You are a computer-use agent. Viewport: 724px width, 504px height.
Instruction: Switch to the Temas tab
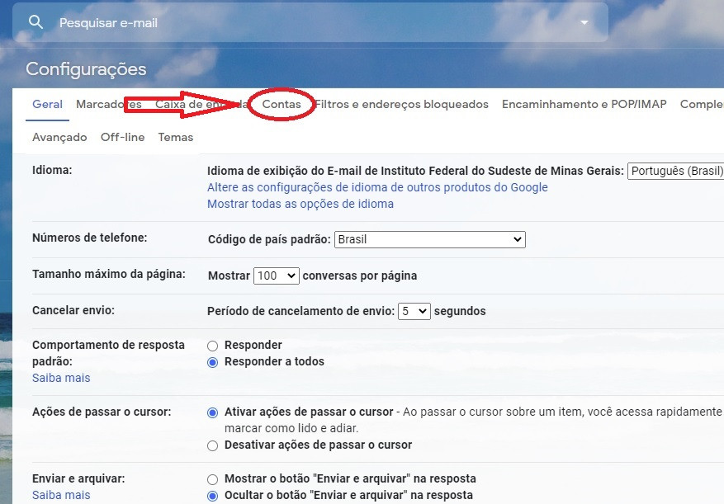[175, 137]
